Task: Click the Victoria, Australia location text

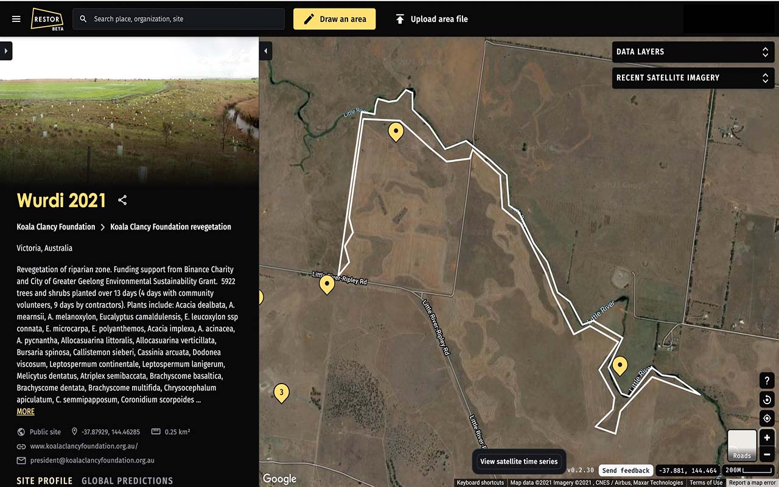Action: tap(44, 248)
